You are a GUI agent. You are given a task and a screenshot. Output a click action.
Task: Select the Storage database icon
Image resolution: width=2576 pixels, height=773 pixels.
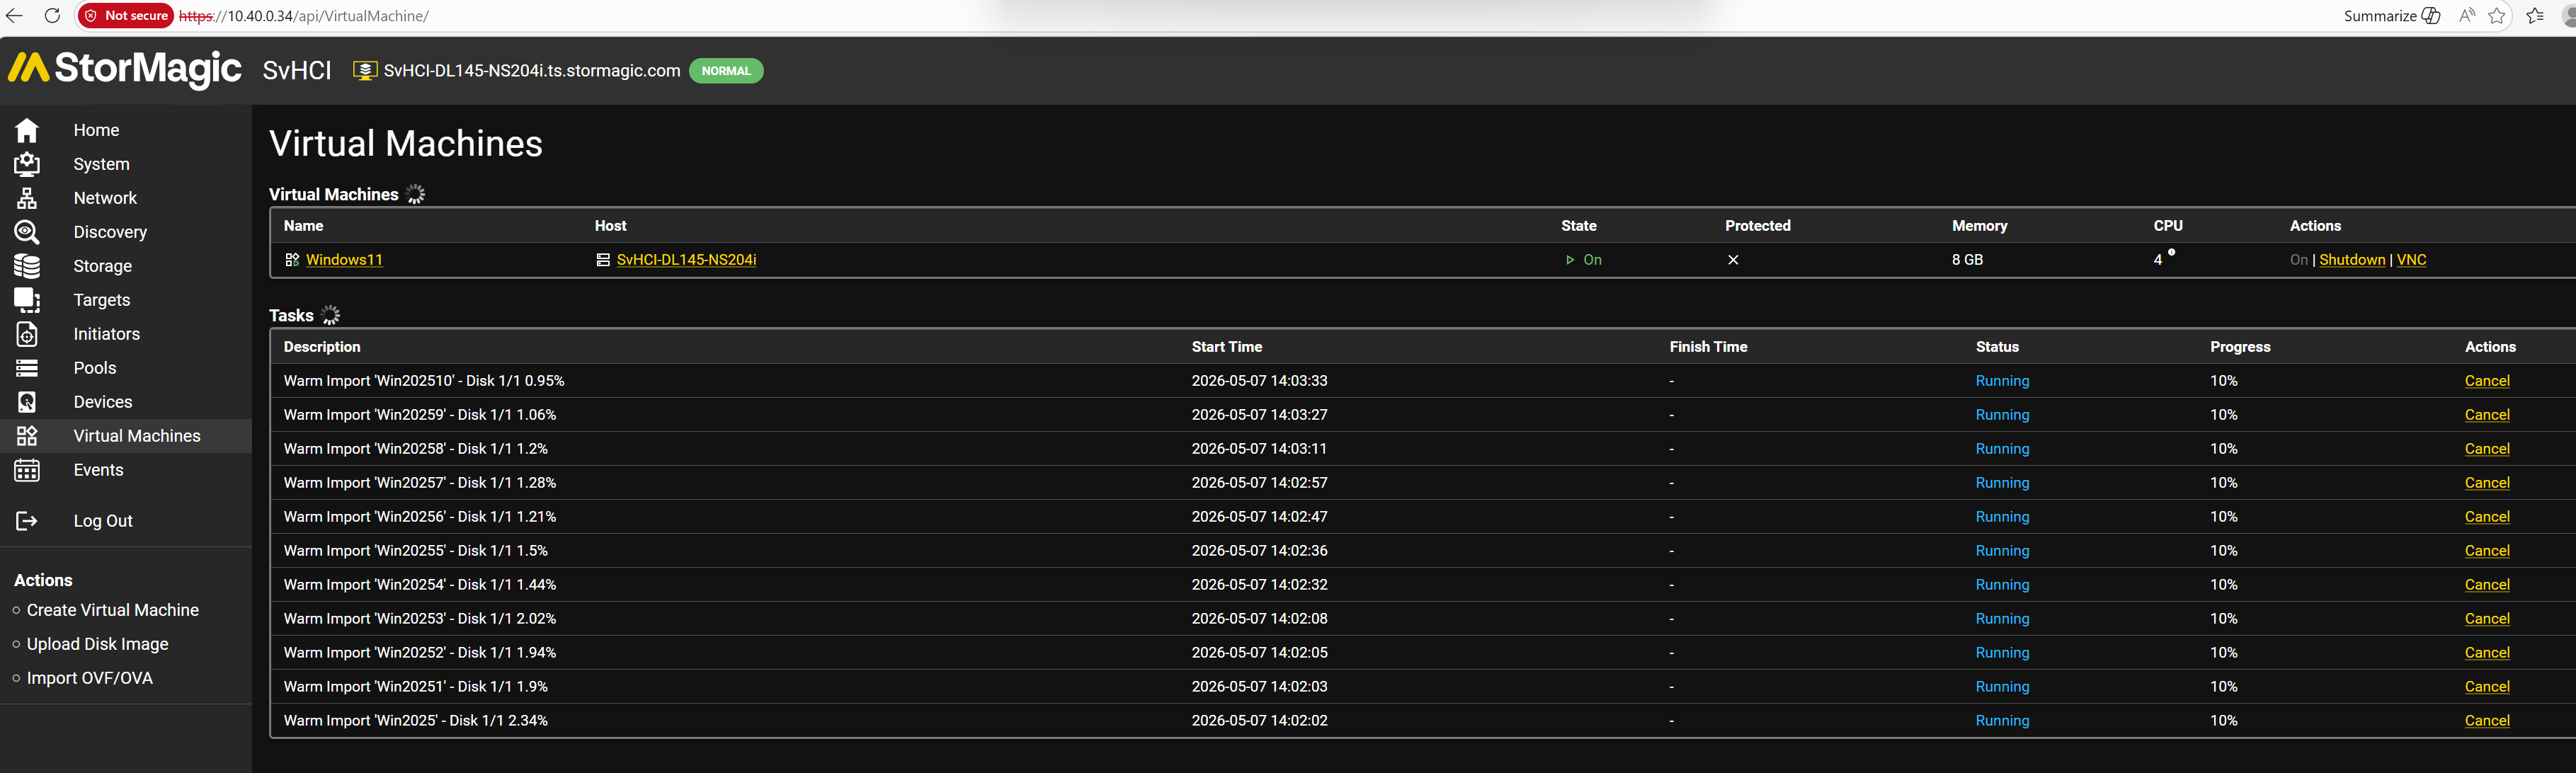27,266
